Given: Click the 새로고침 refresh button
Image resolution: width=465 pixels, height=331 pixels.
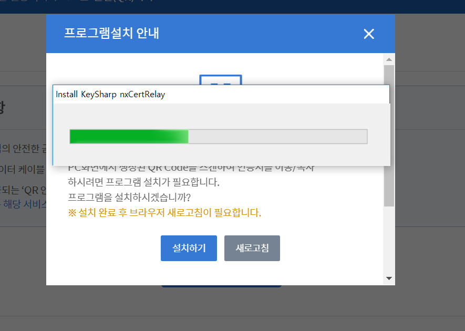Looking at the screenshot, I should (252, 248).
